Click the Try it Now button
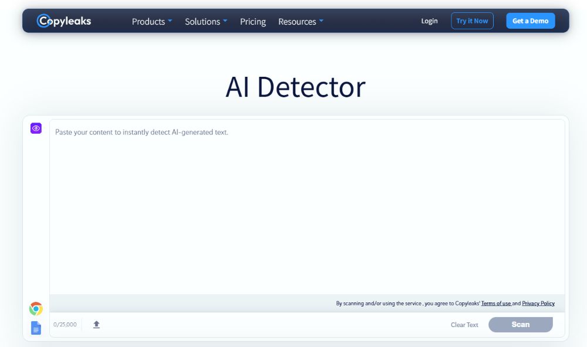Viewport: 587px width, 347px height. 472,21
